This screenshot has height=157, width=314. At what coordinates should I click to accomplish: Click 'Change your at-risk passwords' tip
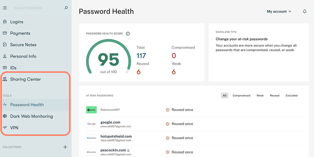point(241,39)
